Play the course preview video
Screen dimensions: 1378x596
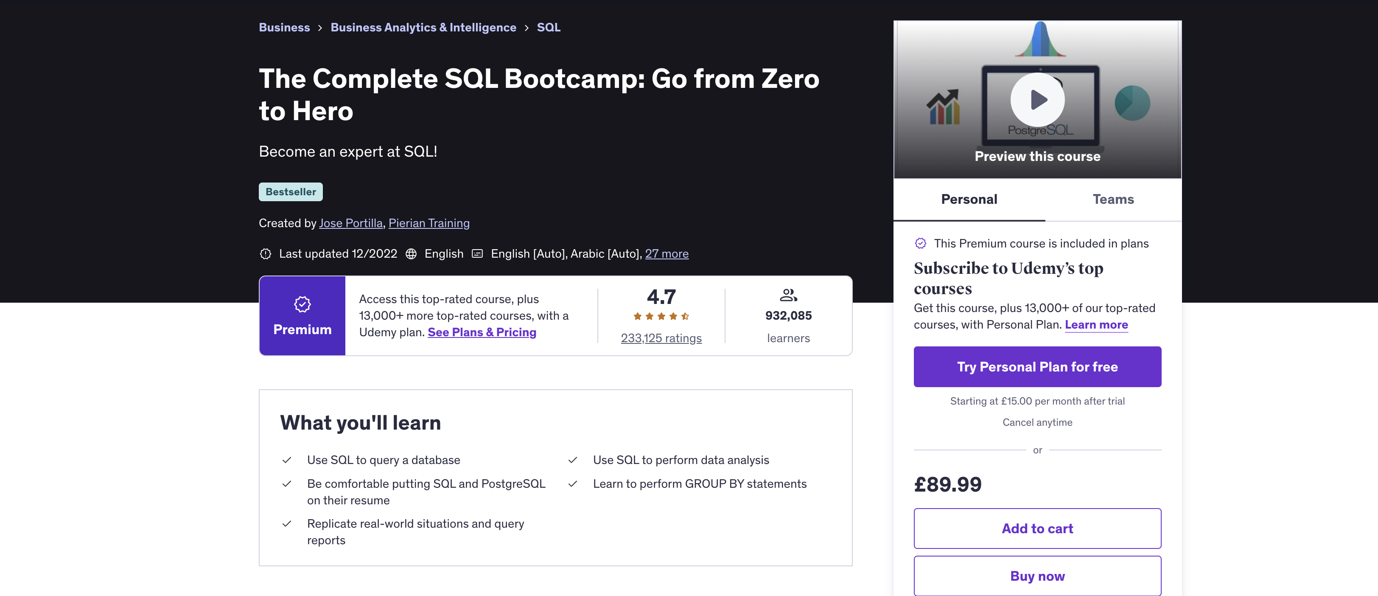[x=1037, y=99]
